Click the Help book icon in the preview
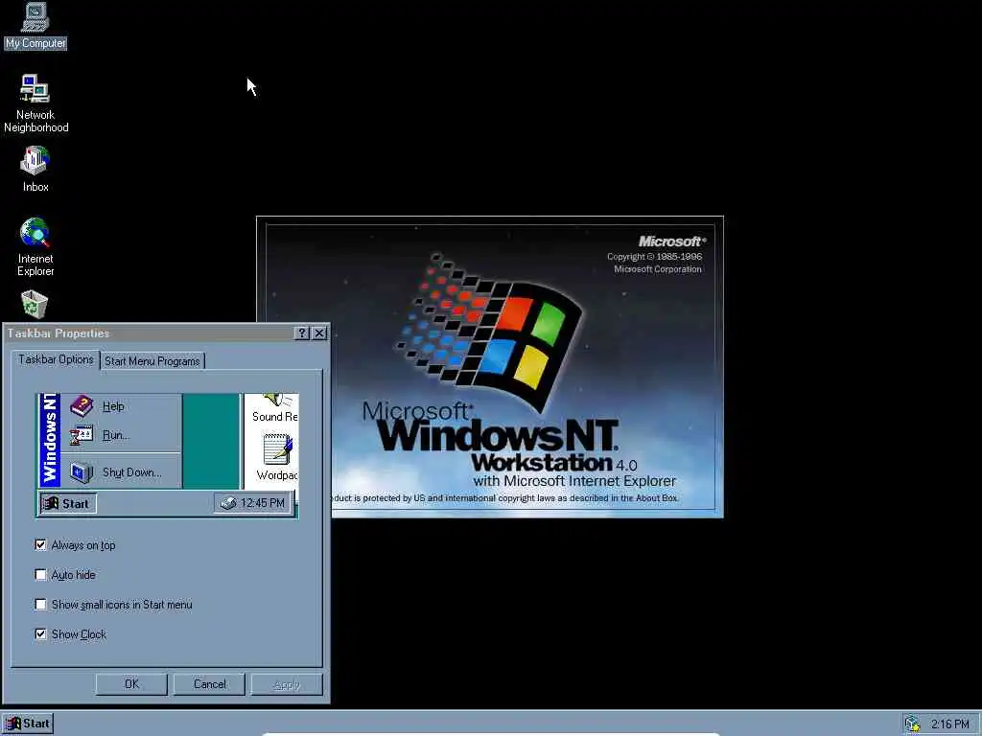 pyautogui.click(x=82, y=406)
